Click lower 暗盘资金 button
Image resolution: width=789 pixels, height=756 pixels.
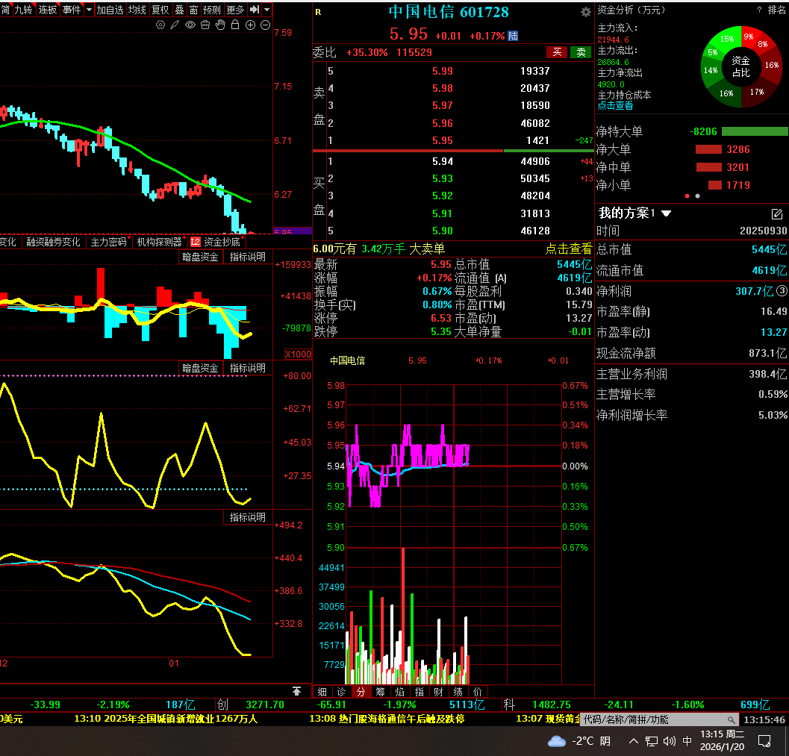[200, 368]
